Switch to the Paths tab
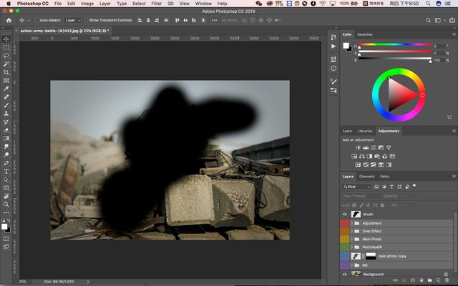The image size is (458, 286). coord(385,177)
